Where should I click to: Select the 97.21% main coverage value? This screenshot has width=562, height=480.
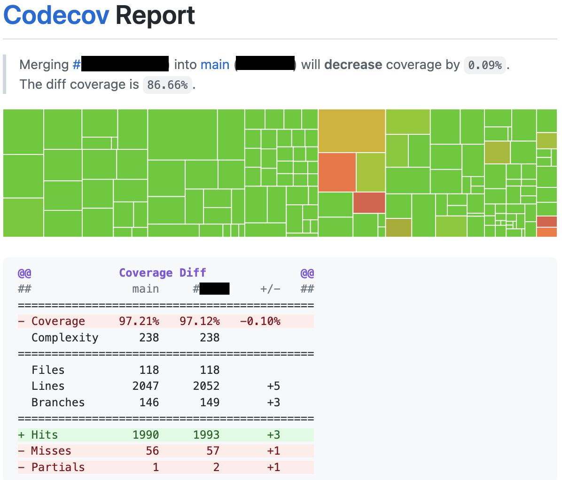(139, 321)
